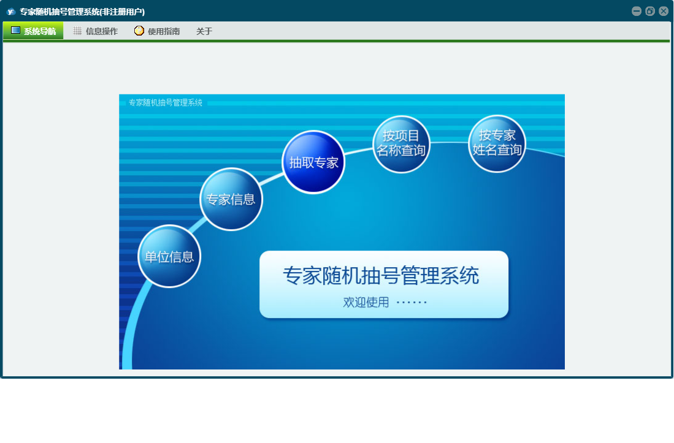This screenshot has height=443, width=674.
Task: Click the 专家随机抽号管理系统 welcome banner
Action: click(384, 284)
